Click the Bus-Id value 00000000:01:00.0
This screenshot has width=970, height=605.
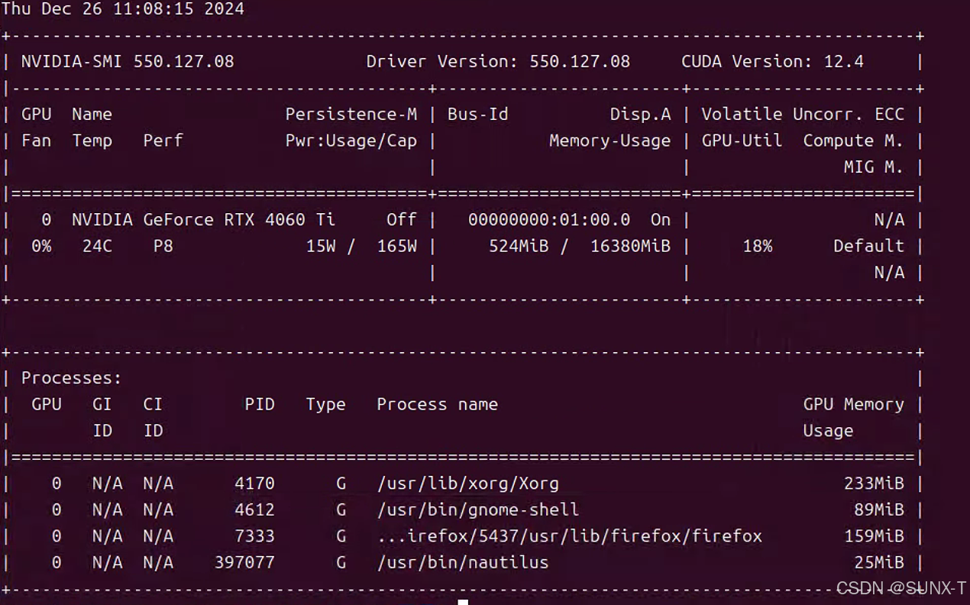(549, 220)
